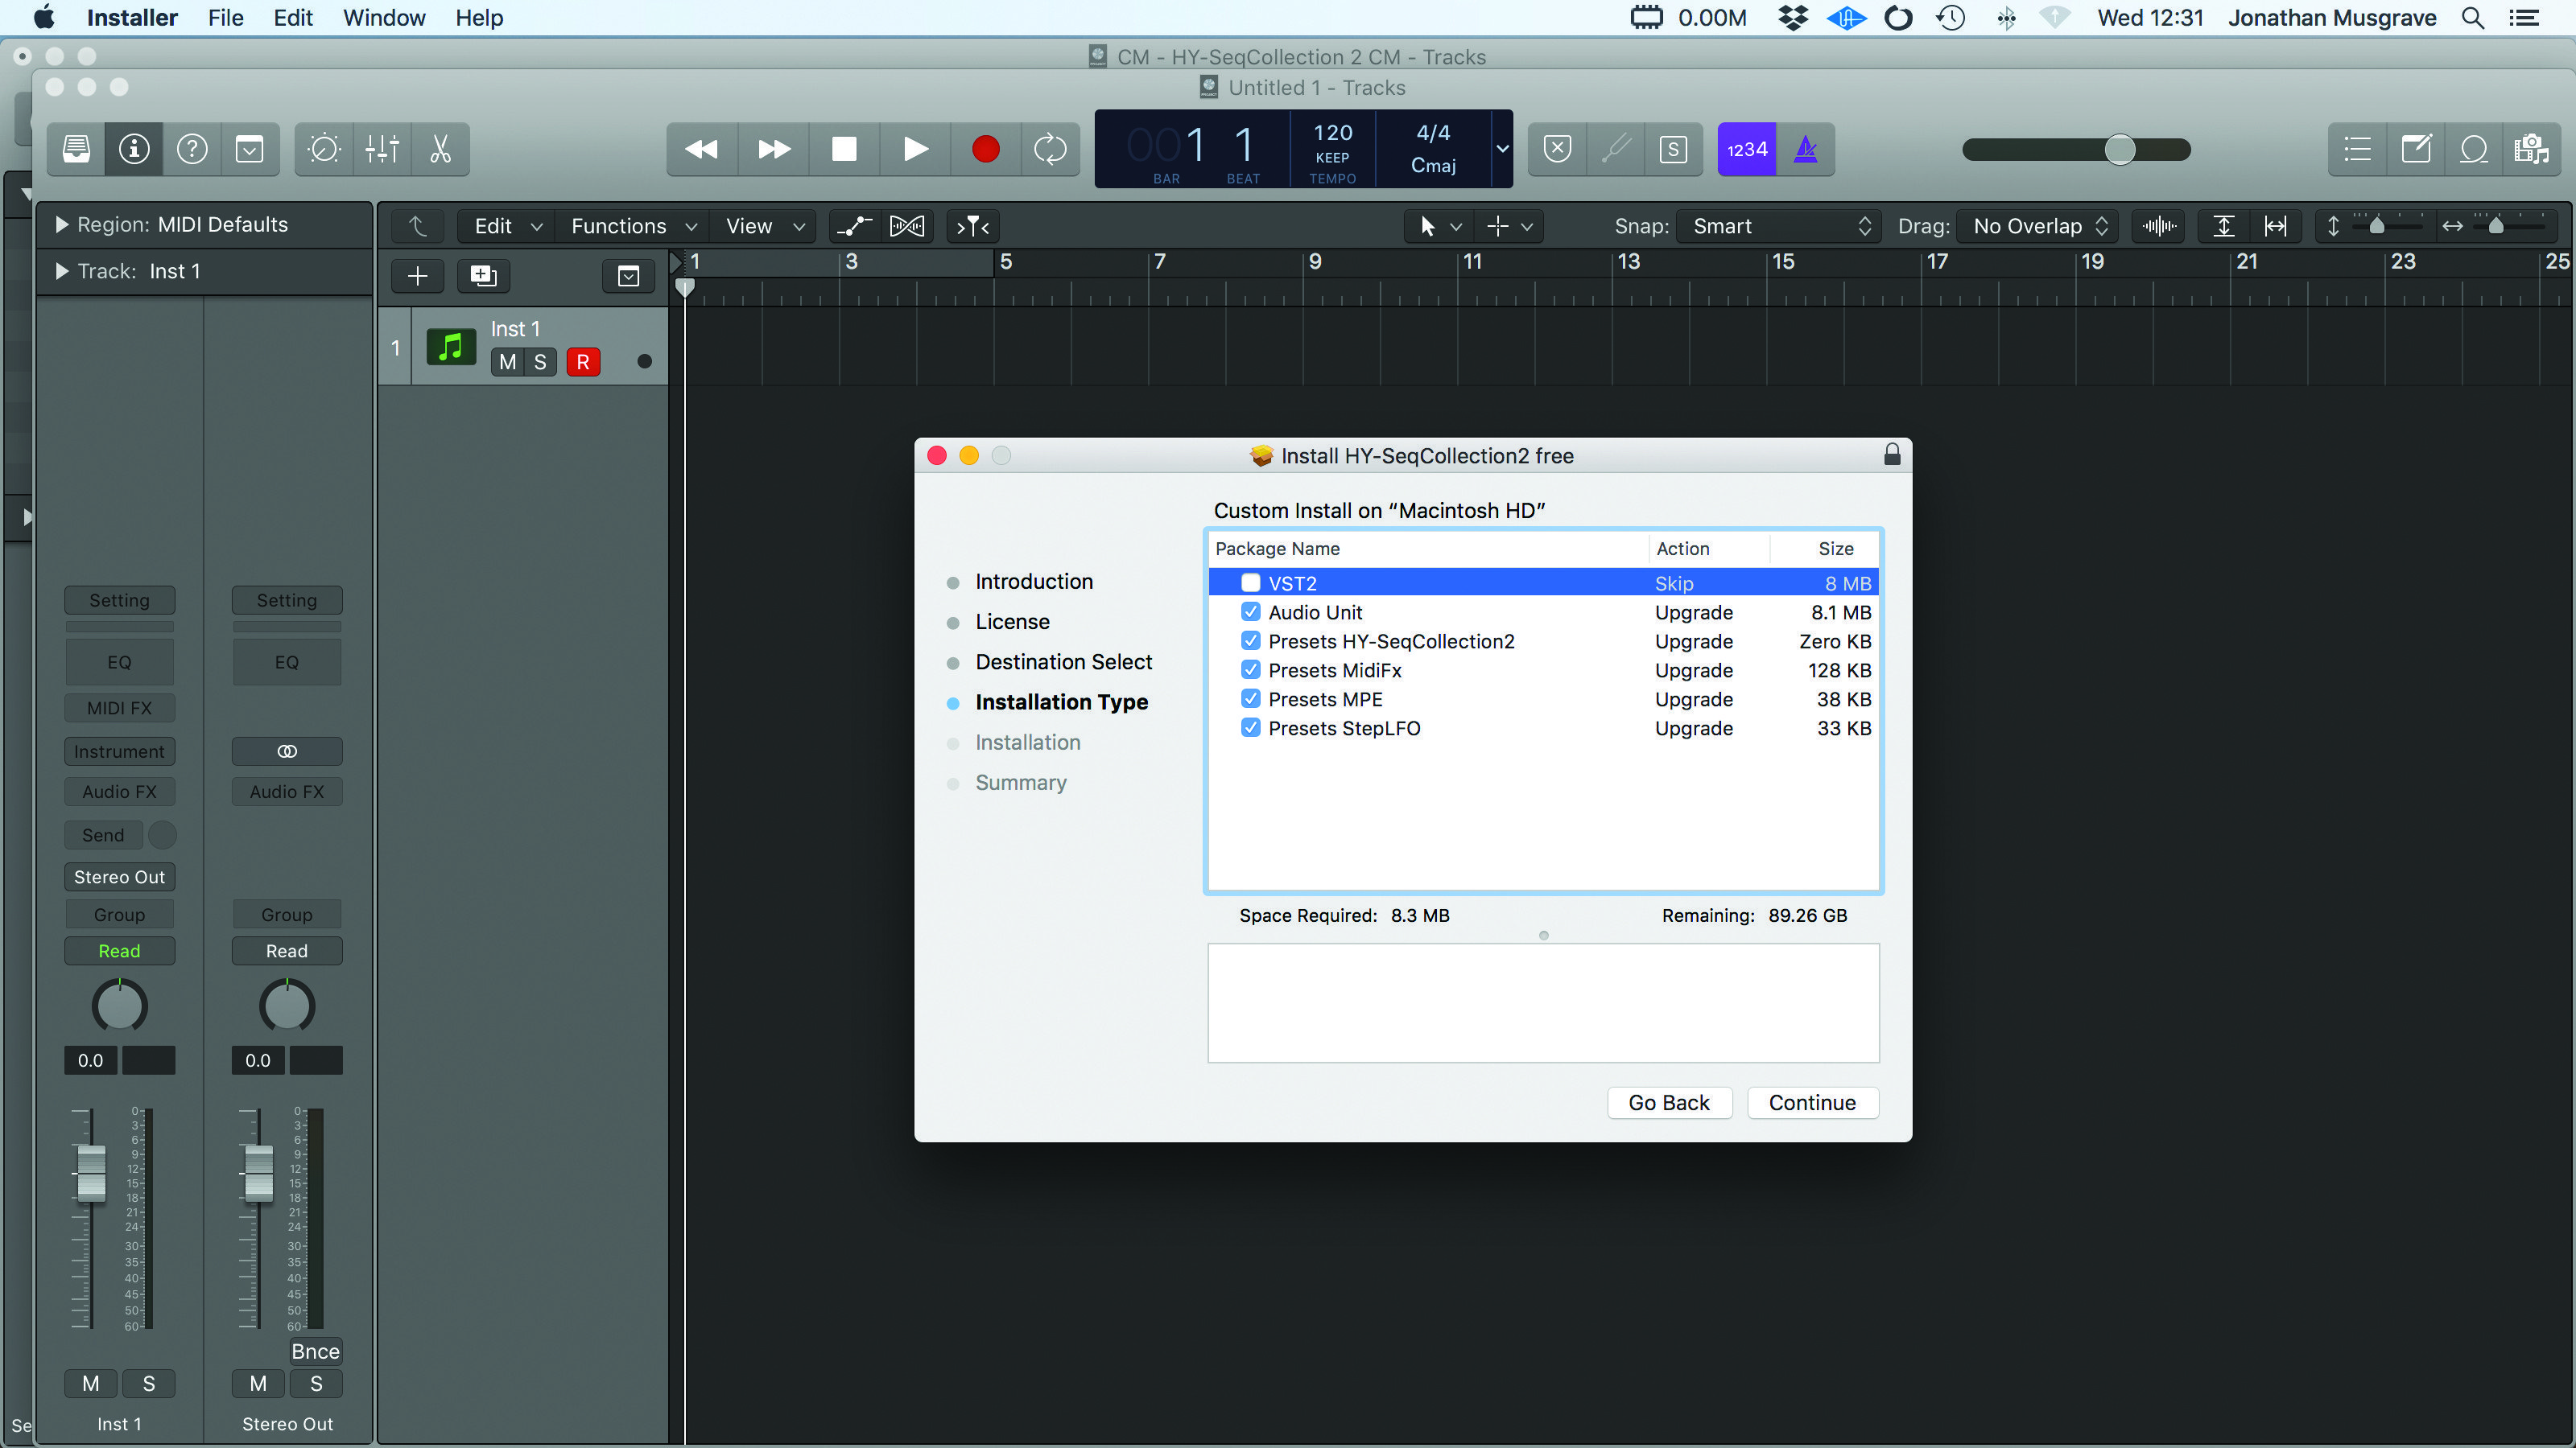
Task: Click the vertical auto zoom icon
Action: 2224,226
